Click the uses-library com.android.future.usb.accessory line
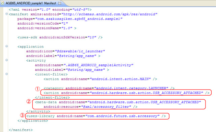This screenshot has height=132, width=216. 96,116
